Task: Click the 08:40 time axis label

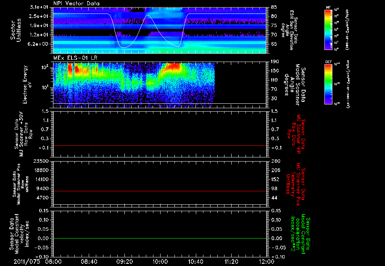Action: tap(89, 261)
